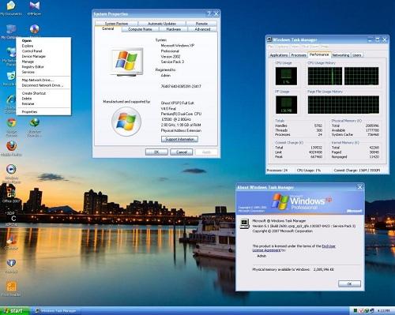Select Device Manager in the context menu
This screenshot has height=315, width=395.
[x=34, y=56]
